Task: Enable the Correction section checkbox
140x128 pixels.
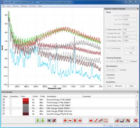Action: point(106,78)
